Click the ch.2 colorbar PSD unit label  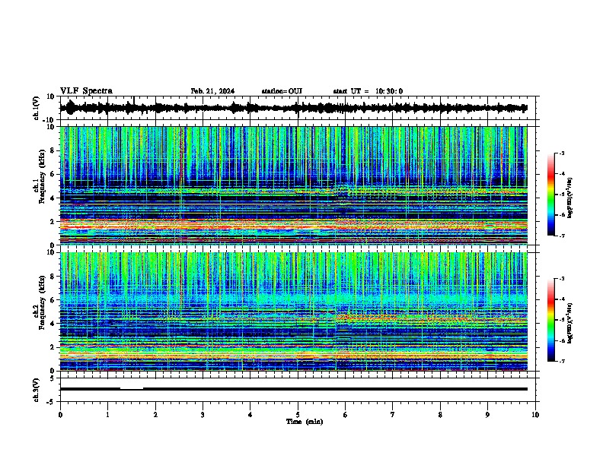point(570,323)
